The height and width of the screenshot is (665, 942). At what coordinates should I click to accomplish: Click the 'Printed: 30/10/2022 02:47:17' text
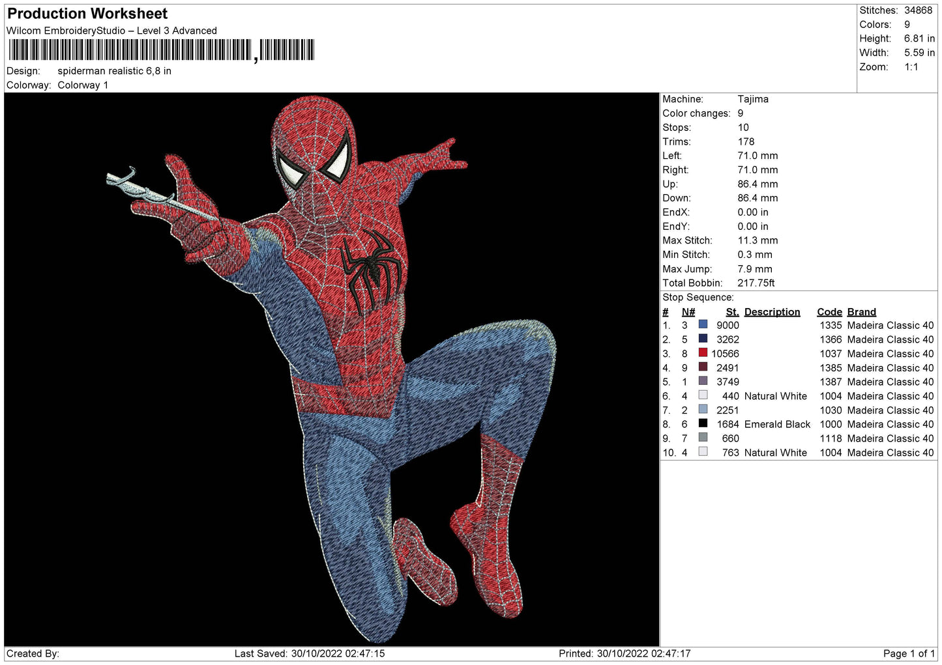pyautogui.click(x=625, y=653)
